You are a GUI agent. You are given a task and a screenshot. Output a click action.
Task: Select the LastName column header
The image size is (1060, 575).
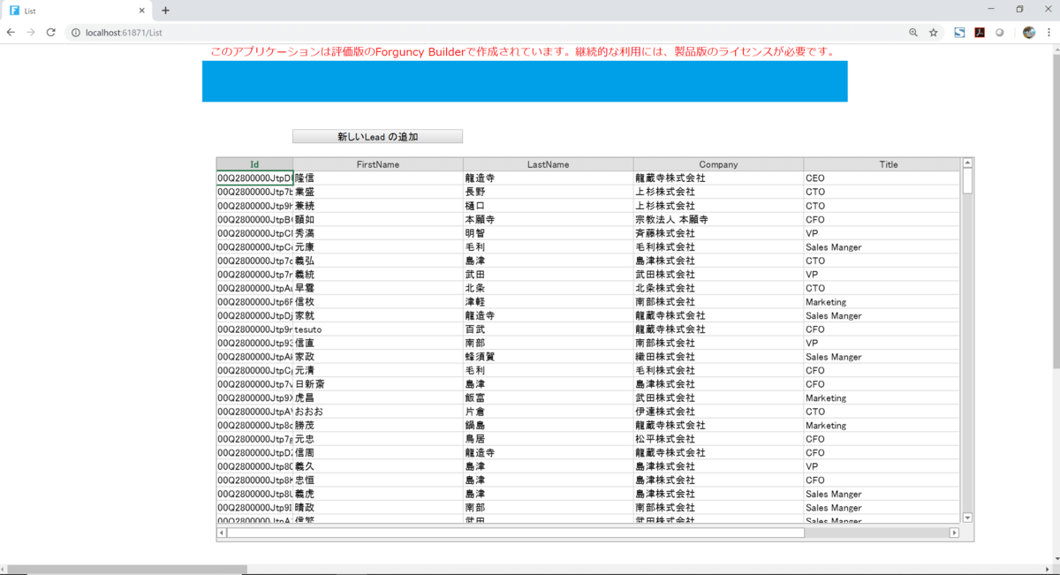coord(548,164)
